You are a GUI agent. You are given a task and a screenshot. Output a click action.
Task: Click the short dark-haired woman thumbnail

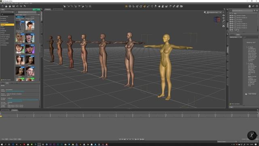tap(30, 26)
